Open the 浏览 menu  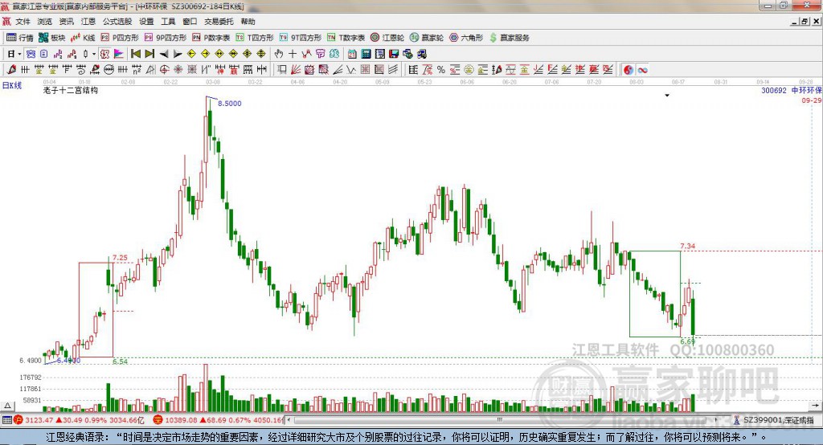45,22
